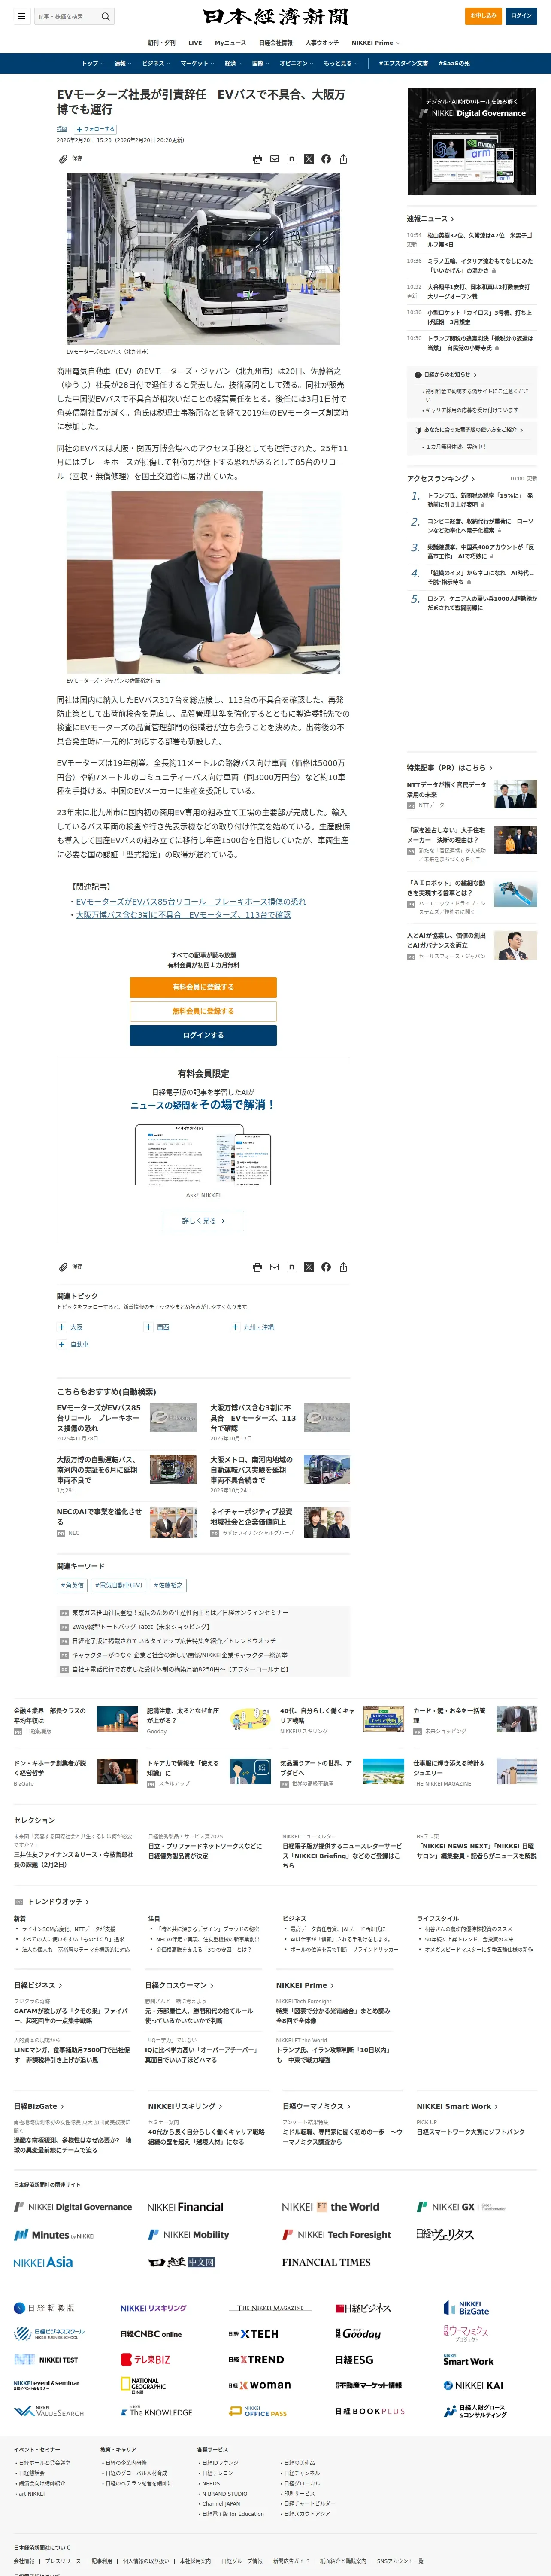Focus the 記事・株価を検索 search field
Viewport: 551px width, 2576px height.
(66, 16)
